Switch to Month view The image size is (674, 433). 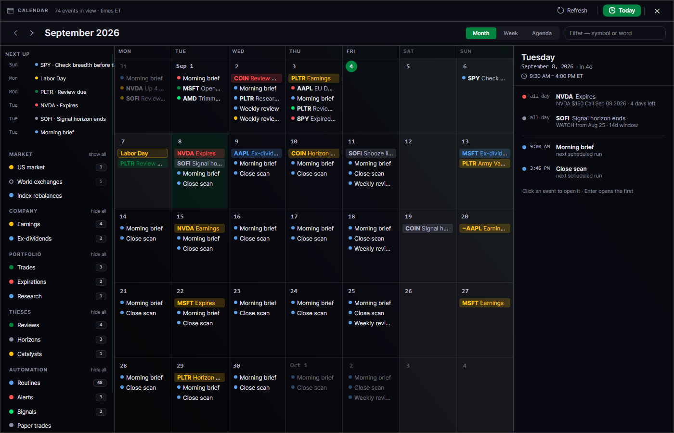pos(481,33)
